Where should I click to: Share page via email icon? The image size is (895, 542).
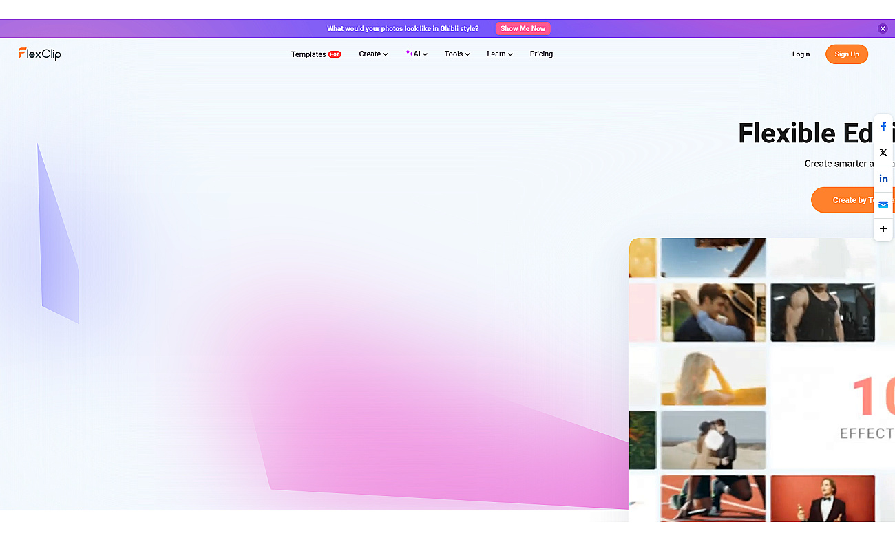point(883,204)
